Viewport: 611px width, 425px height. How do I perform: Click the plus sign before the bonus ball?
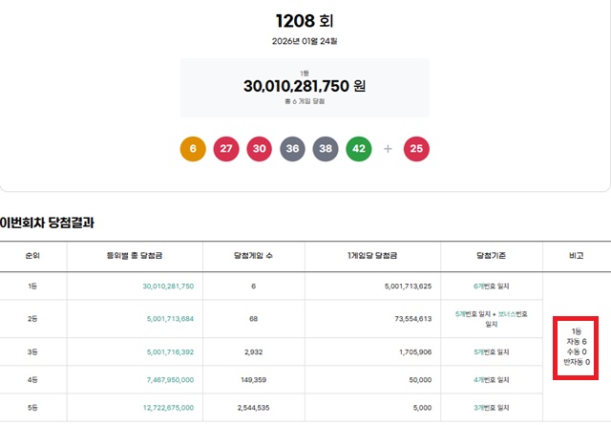(x=388, y=149)
